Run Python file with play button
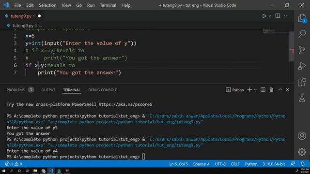310x174 pixels. coord(264,16)
